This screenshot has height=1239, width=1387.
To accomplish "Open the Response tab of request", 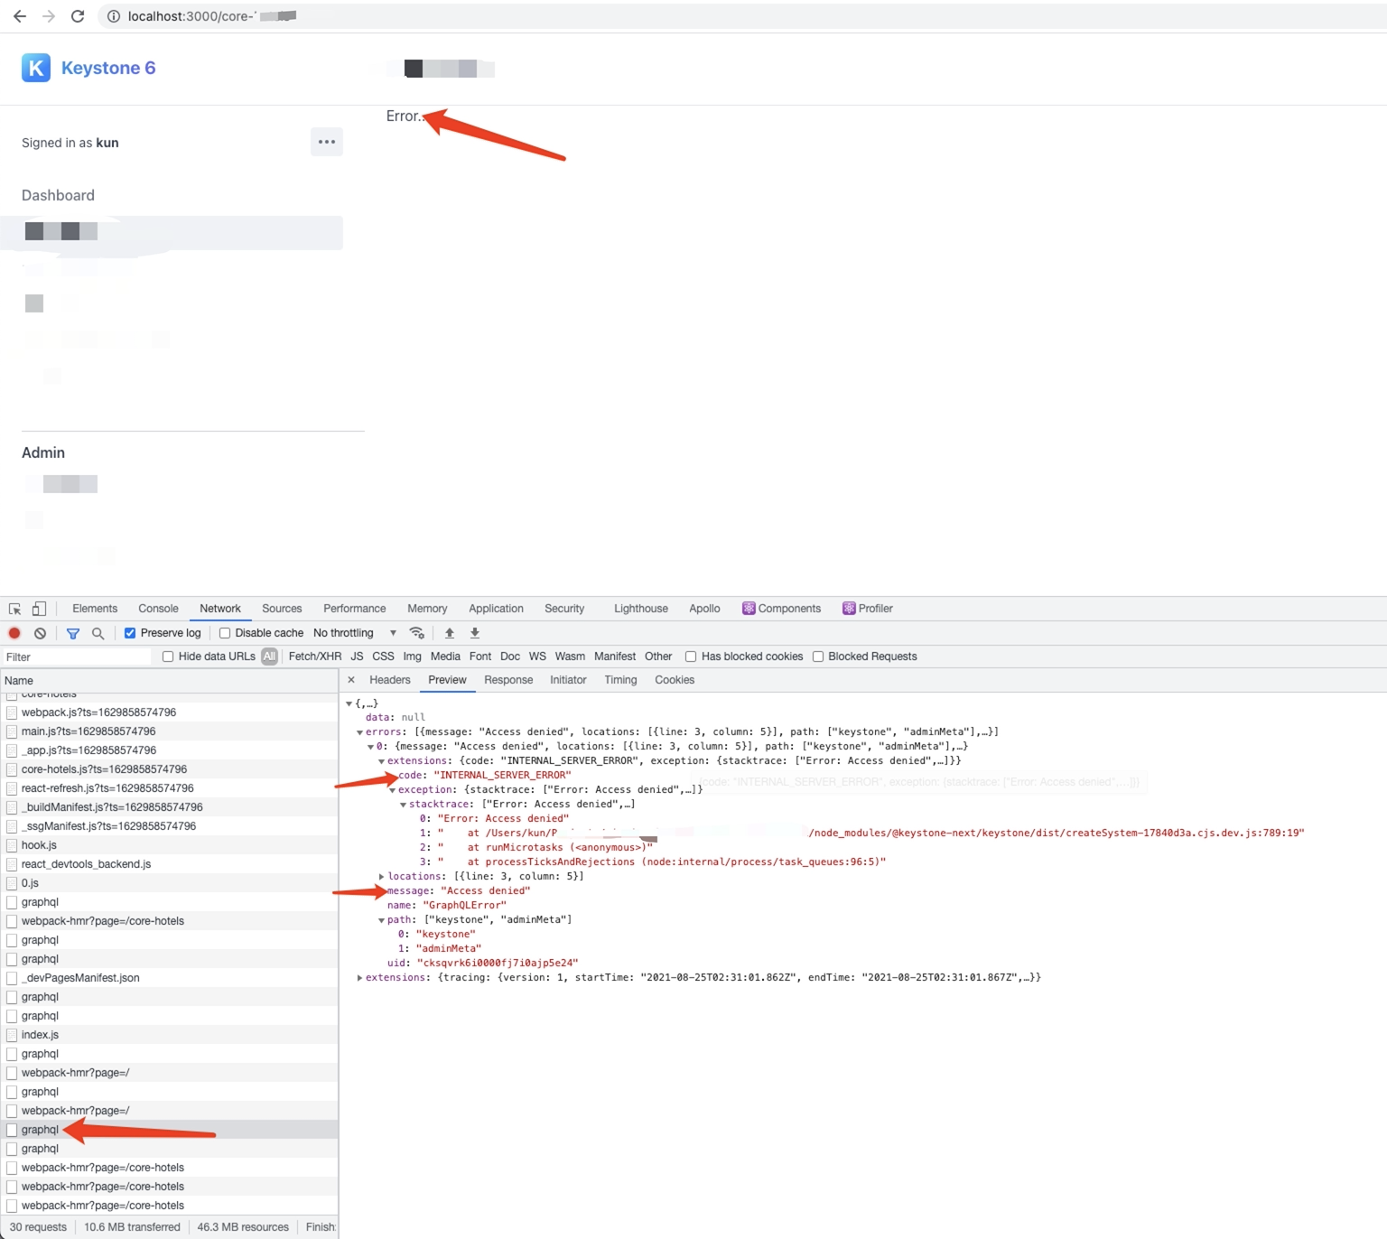I will 508,680.
